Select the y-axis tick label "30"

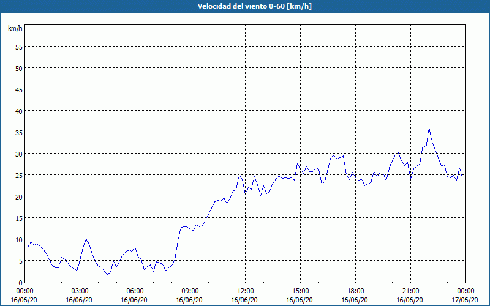coord(19,154)
